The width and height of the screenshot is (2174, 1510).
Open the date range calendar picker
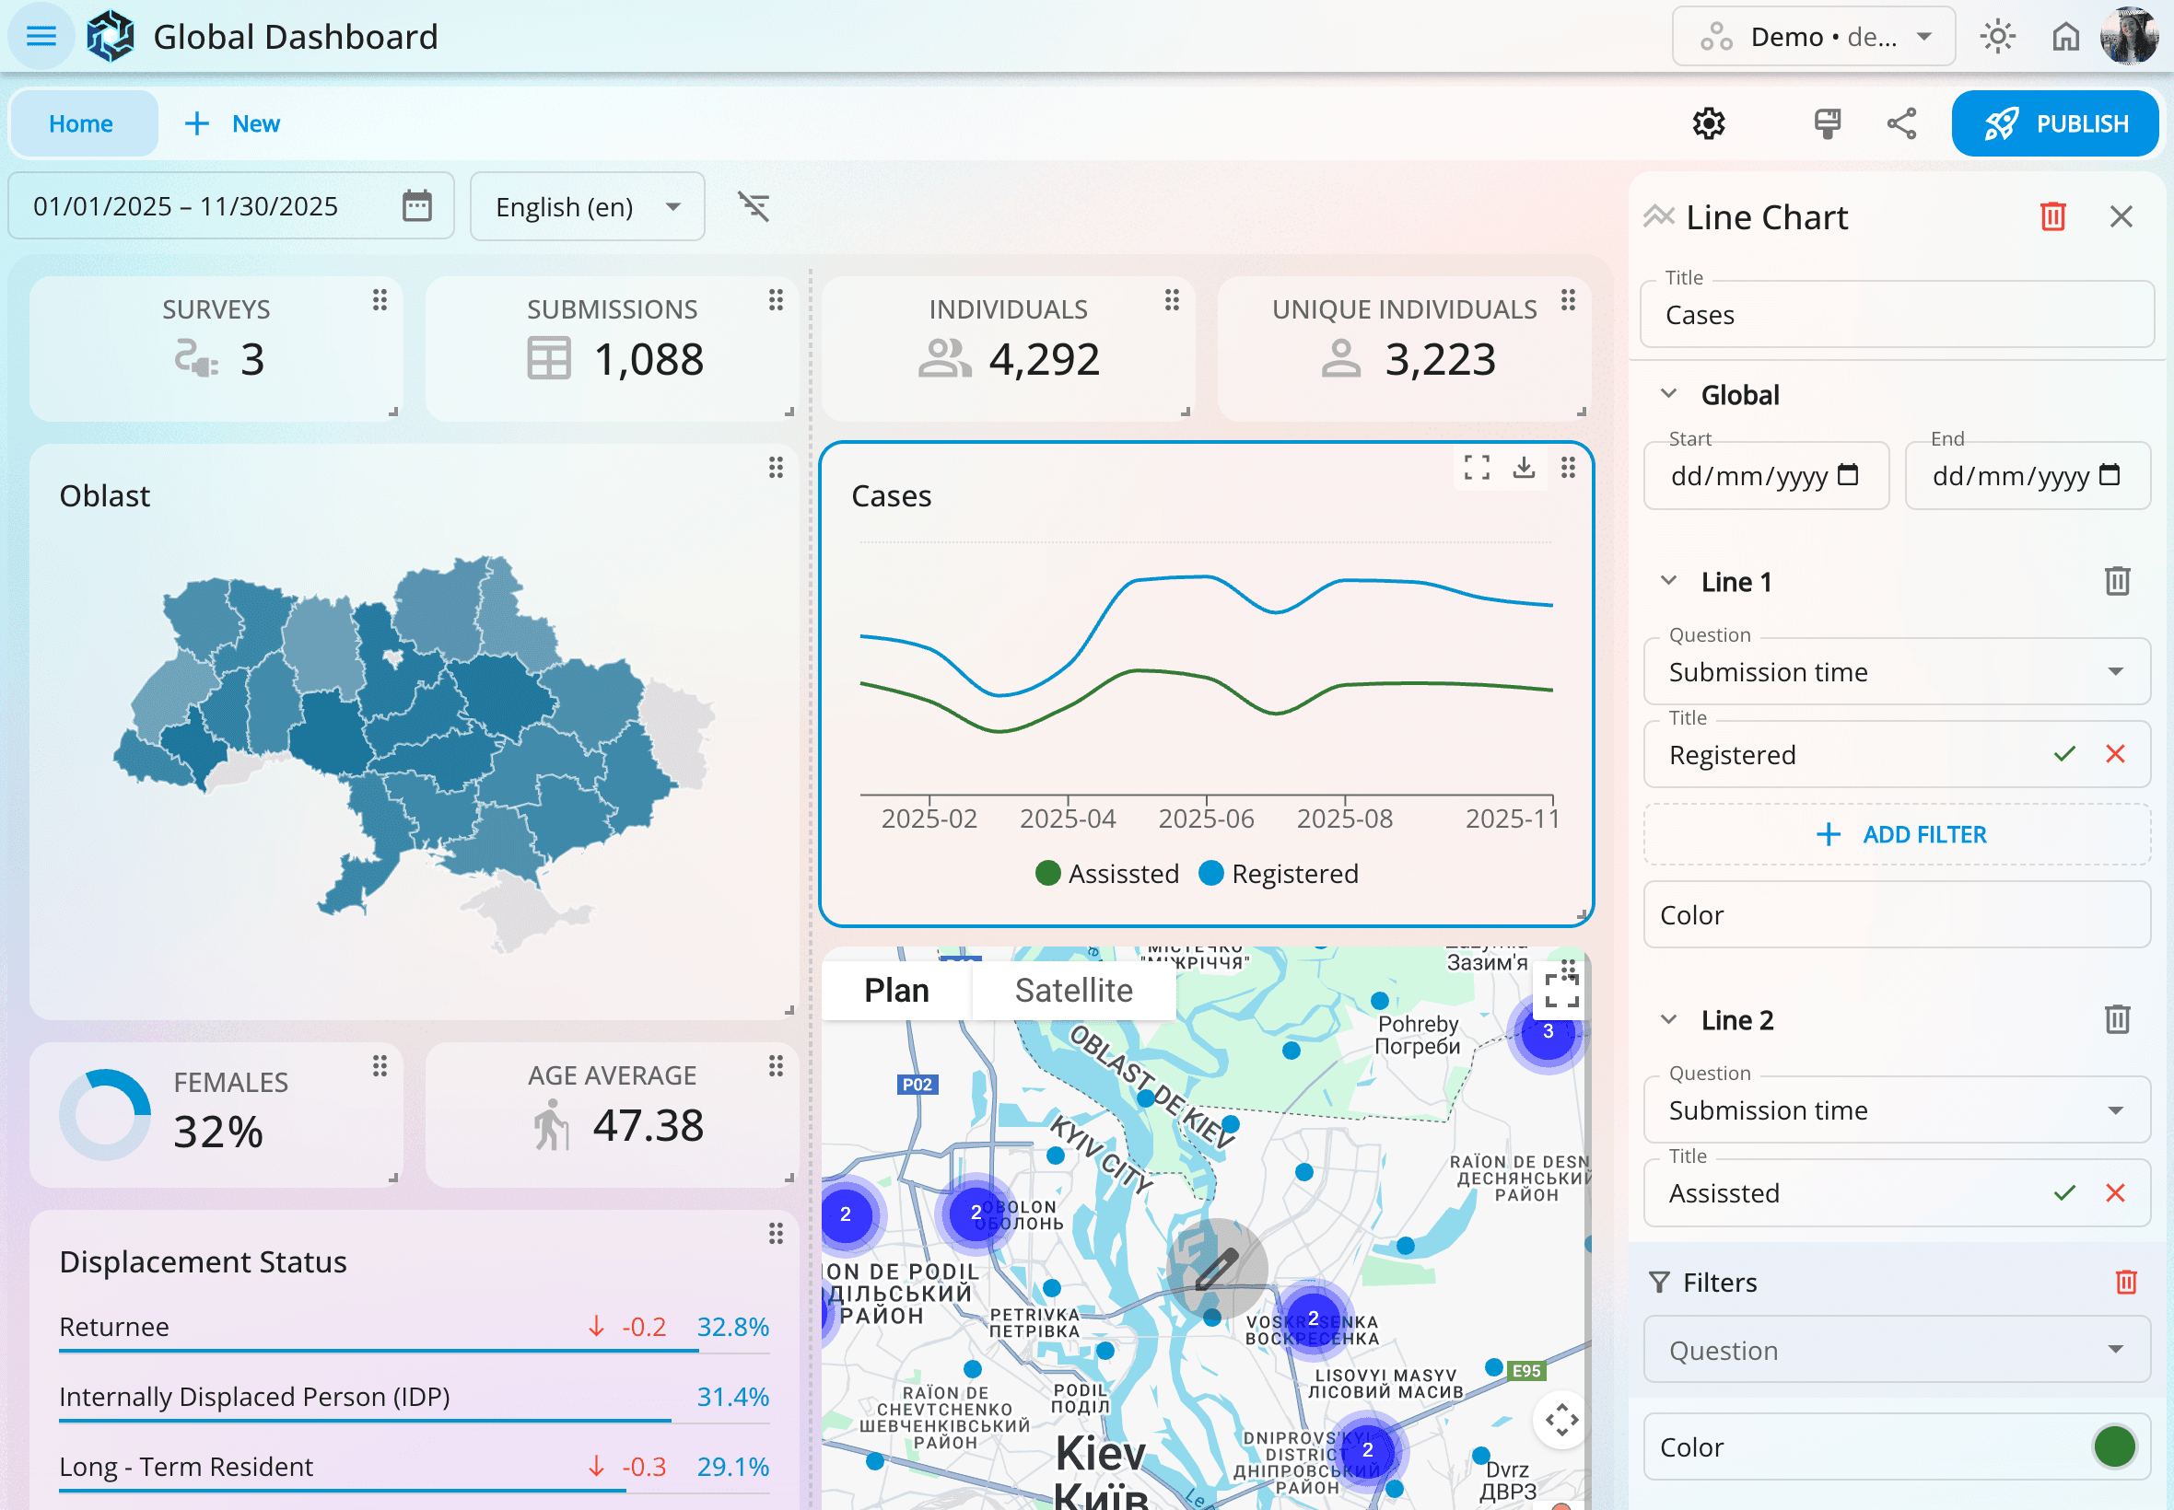[x=416, y=206]
